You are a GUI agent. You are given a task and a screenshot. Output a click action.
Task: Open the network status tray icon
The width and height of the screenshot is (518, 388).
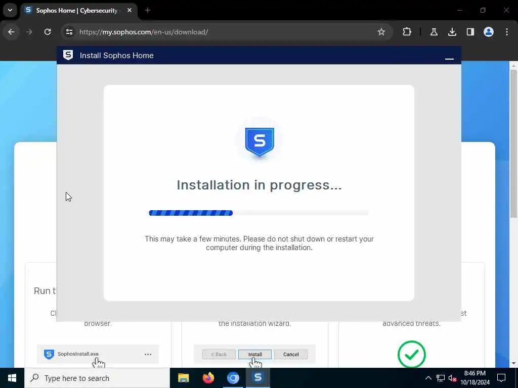(441, 378)
